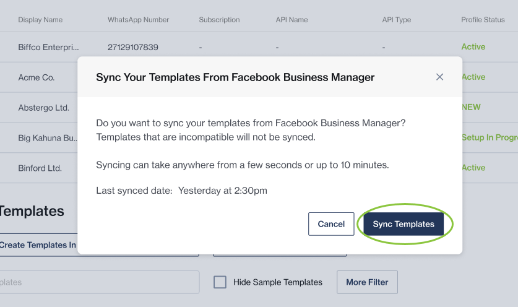Select the Abstergo Ltd. entry
The width and height of the screenshot is (518, 307).
coord(43,108)
